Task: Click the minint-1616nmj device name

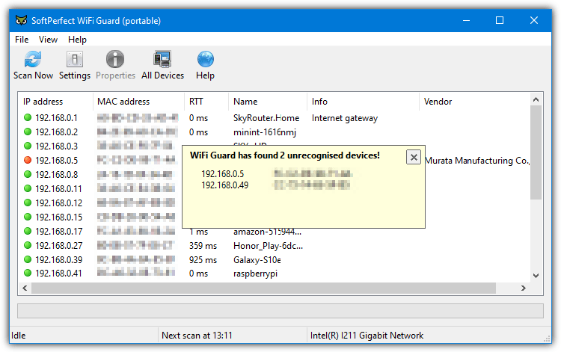Action: pos(265,132)
